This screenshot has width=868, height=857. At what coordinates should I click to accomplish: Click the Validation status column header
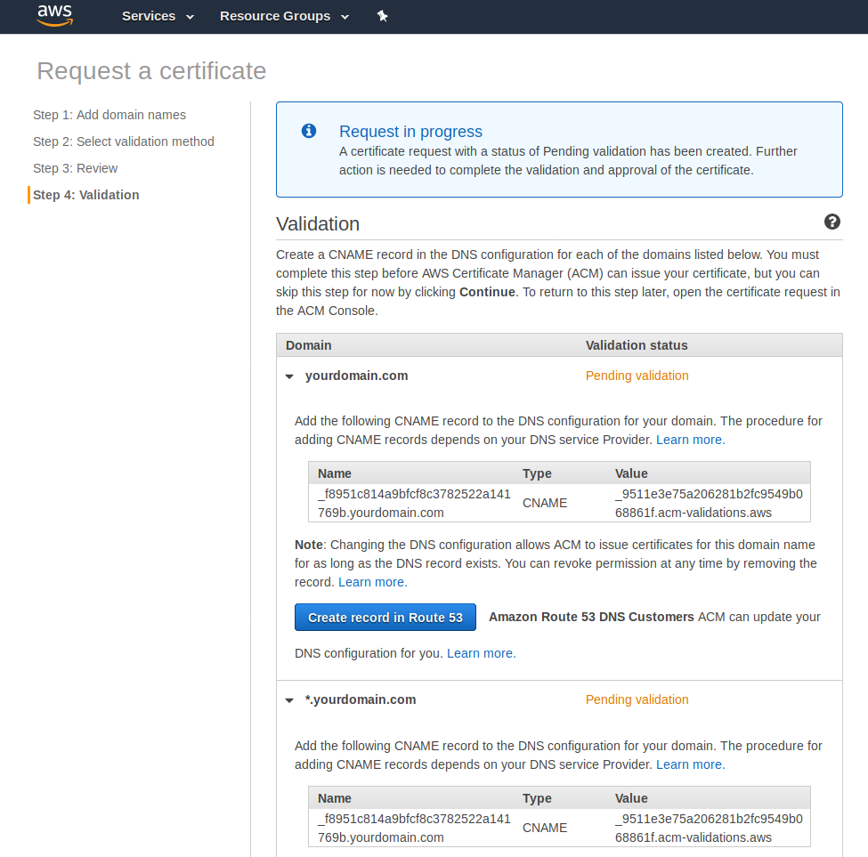637,345
